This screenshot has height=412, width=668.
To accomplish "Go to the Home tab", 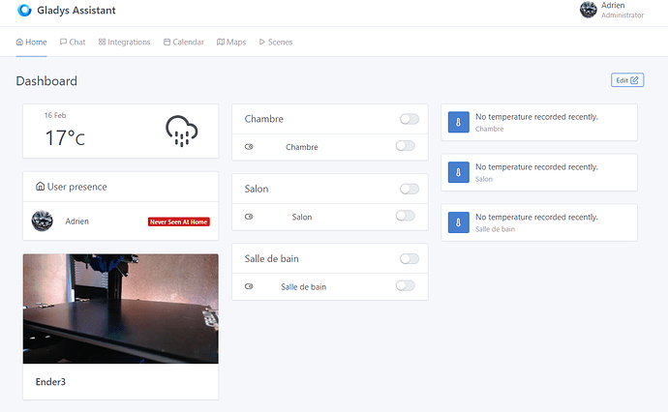I will pos(32,43).
